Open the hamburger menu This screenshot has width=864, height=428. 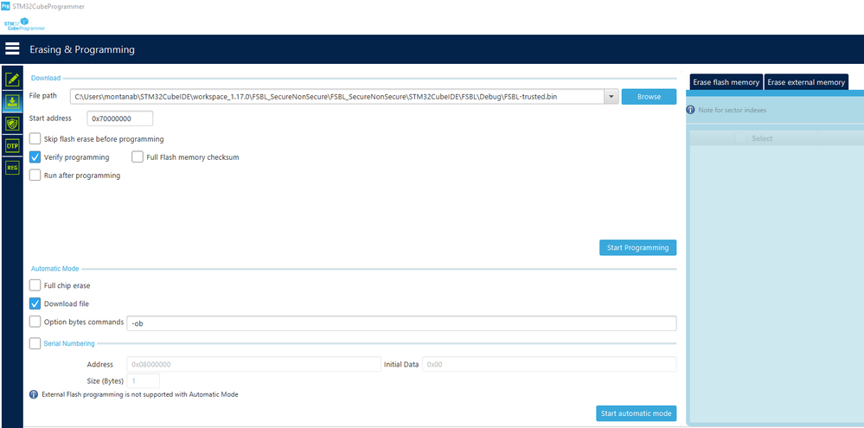coord(12,49)
